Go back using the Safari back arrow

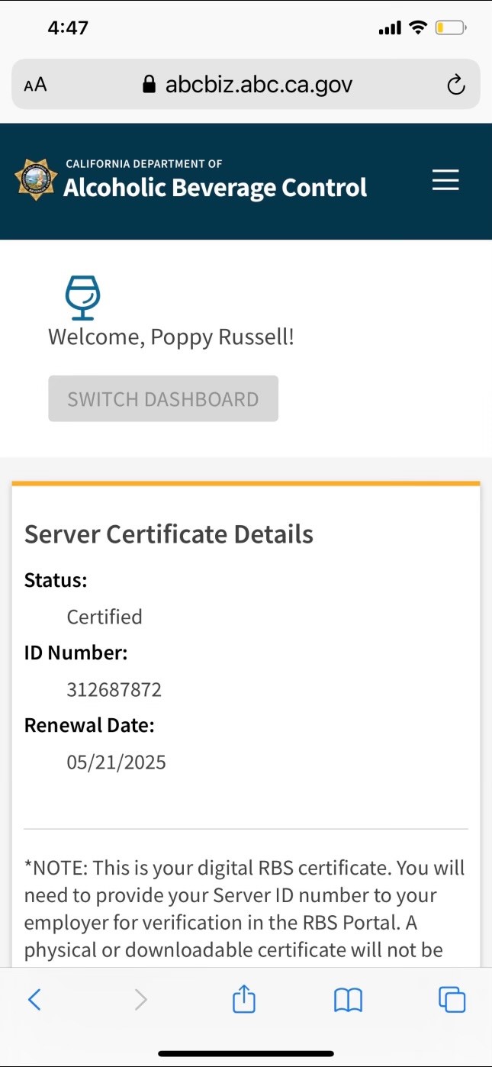click(34, 999)
